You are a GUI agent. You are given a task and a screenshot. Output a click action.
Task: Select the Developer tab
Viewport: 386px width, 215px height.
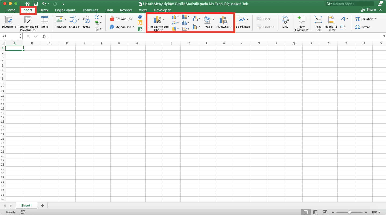pos(162,10)
